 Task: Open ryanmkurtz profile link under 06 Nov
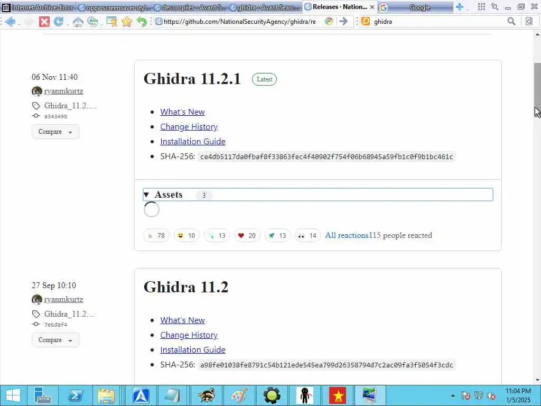[63, 91]
